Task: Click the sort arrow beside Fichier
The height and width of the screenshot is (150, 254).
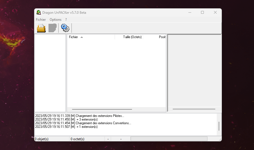Action: tap(82, 37)
